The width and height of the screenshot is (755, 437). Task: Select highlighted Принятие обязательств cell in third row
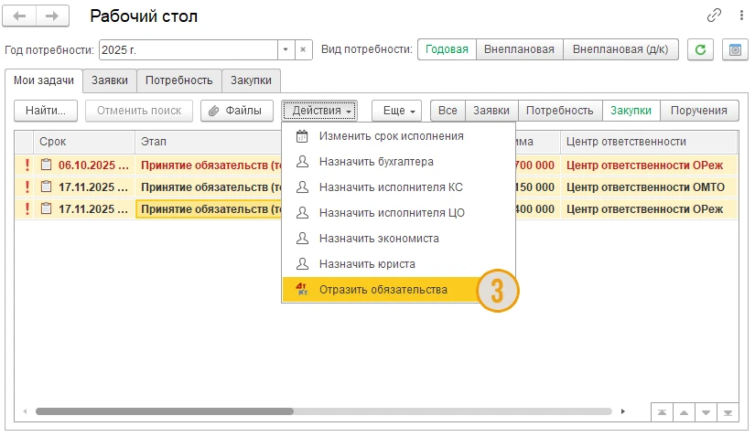[209, 209]
